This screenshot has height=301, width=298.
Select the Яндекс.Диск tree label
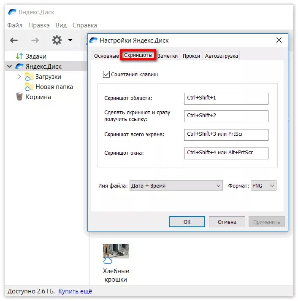pyautogui.click(x=43, y=67)
